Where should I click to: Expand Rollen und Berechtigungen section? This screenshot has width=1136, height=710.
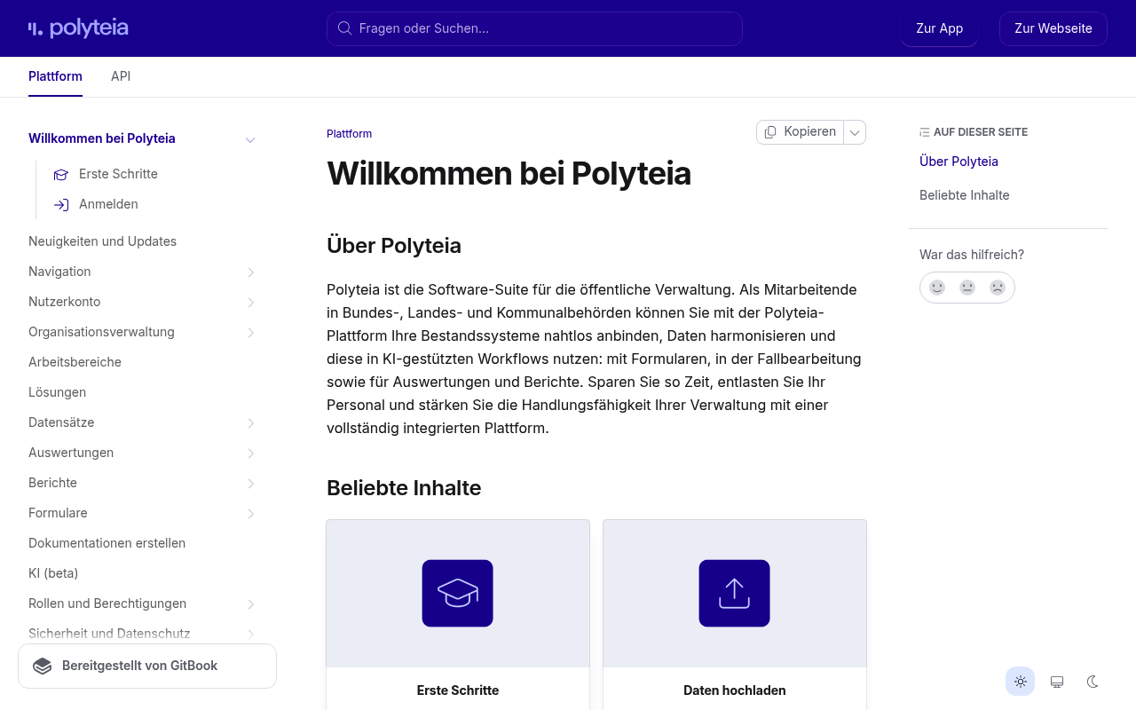coord(251,604)
